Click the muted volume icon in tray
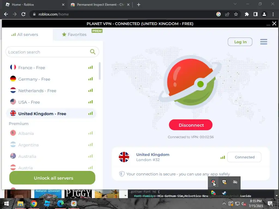 click(243, 204)
